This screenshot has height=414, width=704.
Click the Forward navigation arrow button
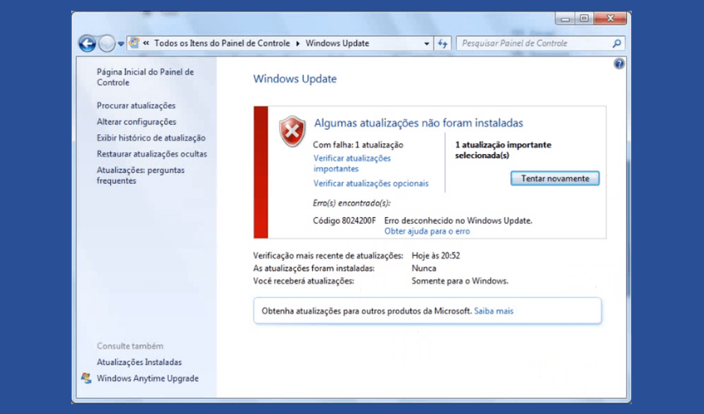pos(107,44)
